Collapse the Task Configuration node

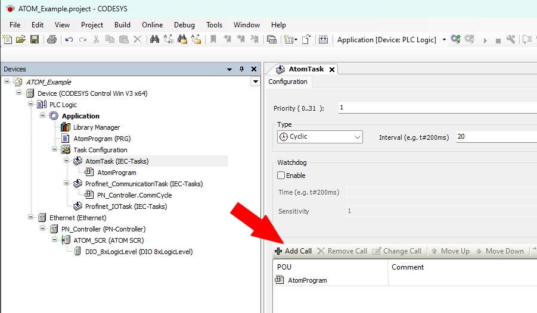point(54,149)
